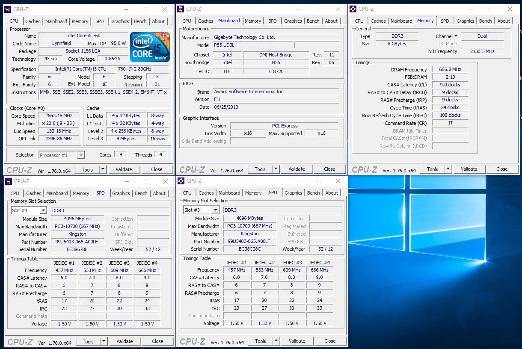Screen dimensions: 522x349
Task: Open the Caches tab in the Memory window
Action: pyautogui.click(x=378, y=21)
